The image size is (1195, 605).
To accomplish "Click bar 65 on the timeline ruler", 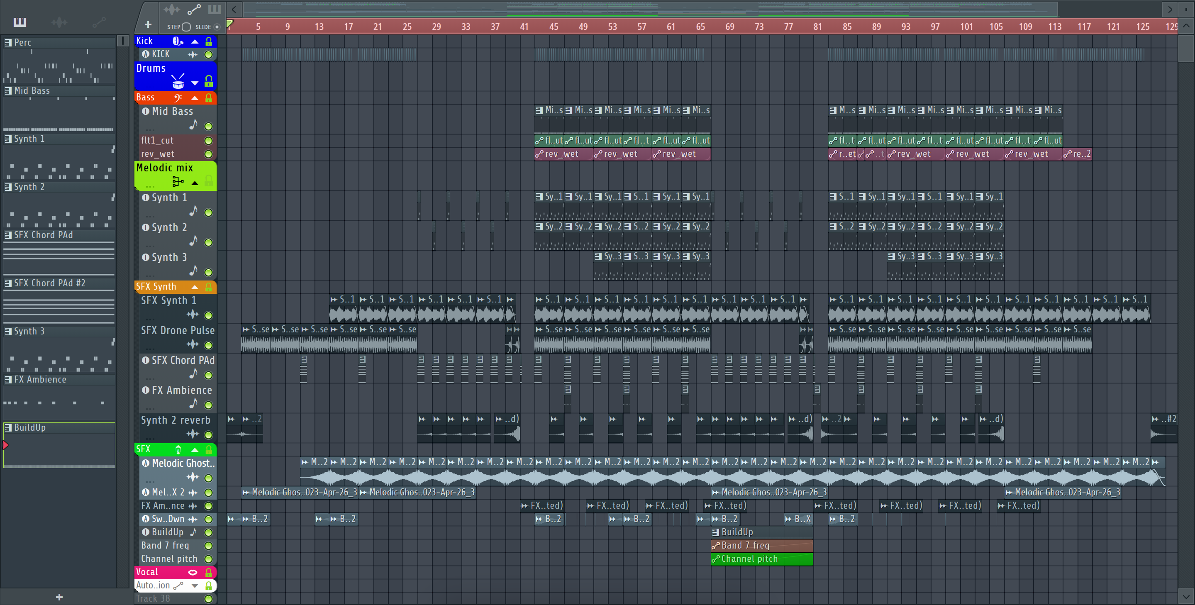I will tap(700, 27).
